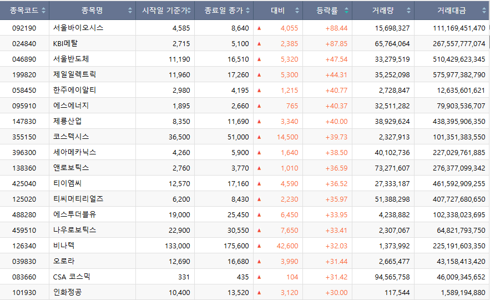
Task: Click trade amount 1,589,194,880
Action: (463, 293)
